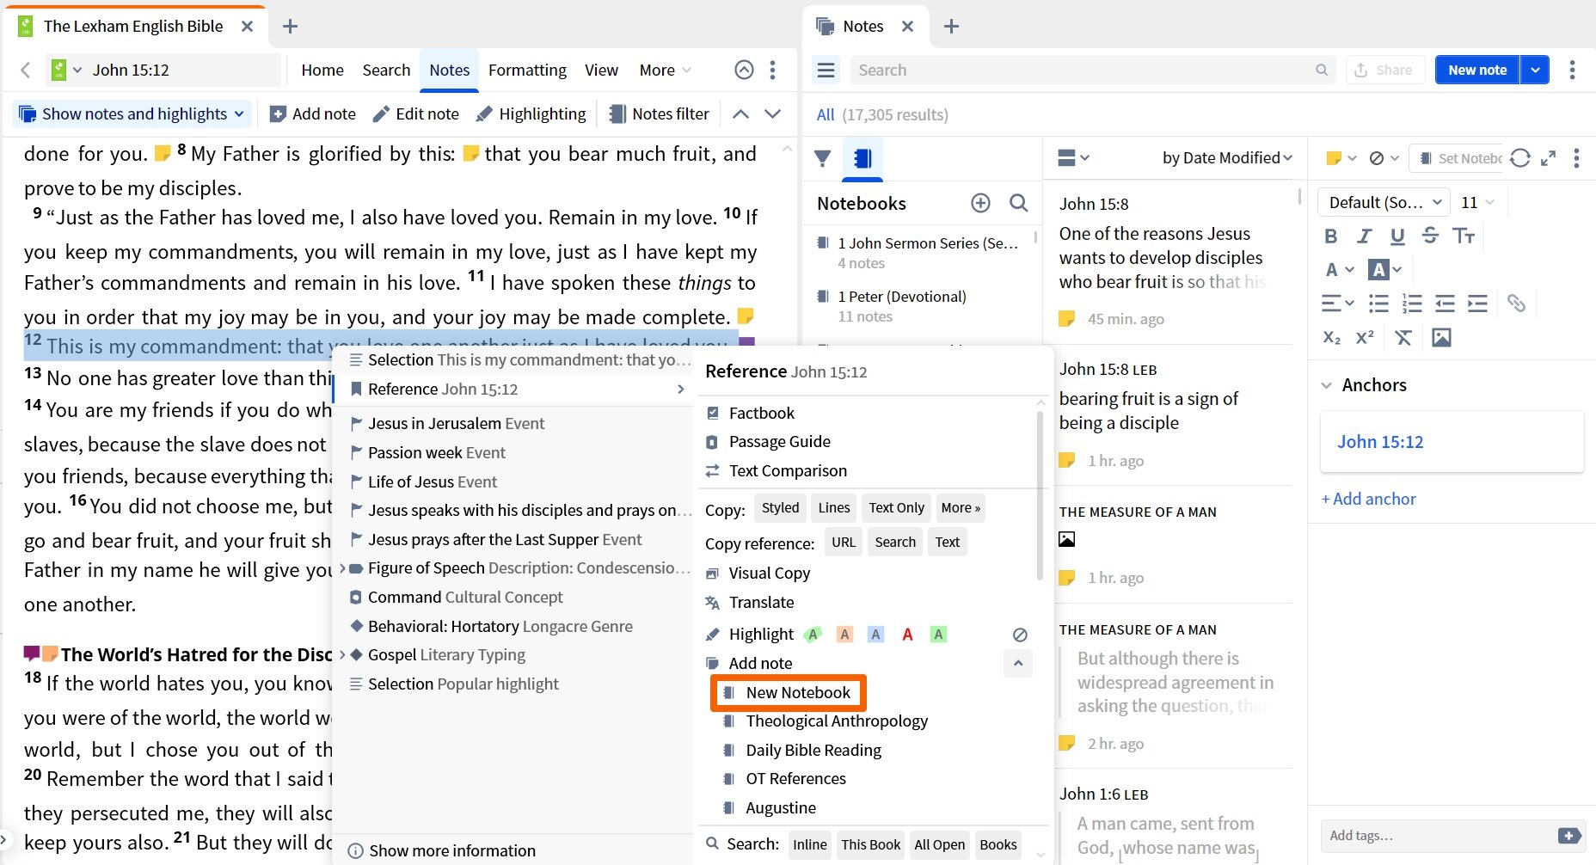Toggle bold formatting in note editor

[1331, 236]
